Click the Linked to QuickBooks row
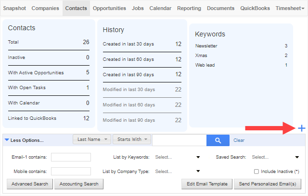Screen dimensions: 308x196 click(49, 118)
